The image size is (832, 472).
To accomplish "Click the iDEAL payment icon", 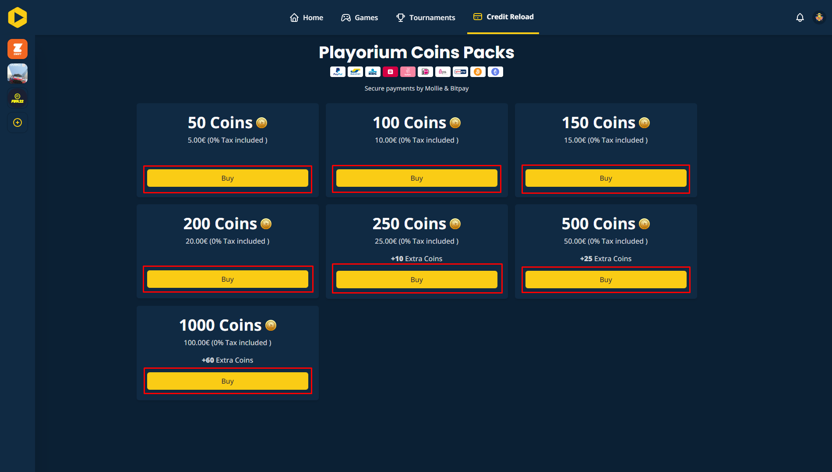I will [x=425, y=72].
